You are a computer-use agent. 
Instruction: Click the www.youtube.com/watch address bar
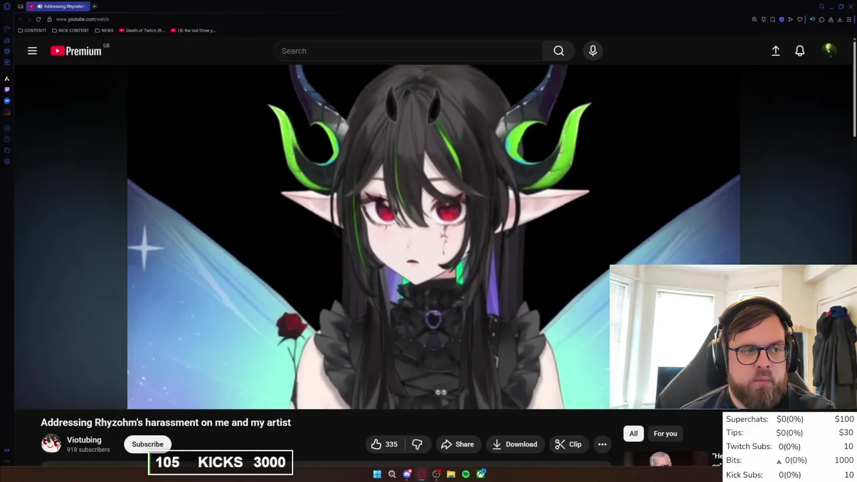[82, 19]
